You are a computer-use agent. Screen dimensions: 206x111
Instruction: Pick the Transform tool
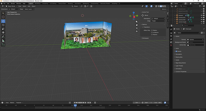pyautogui.click(x=3, y=33)
